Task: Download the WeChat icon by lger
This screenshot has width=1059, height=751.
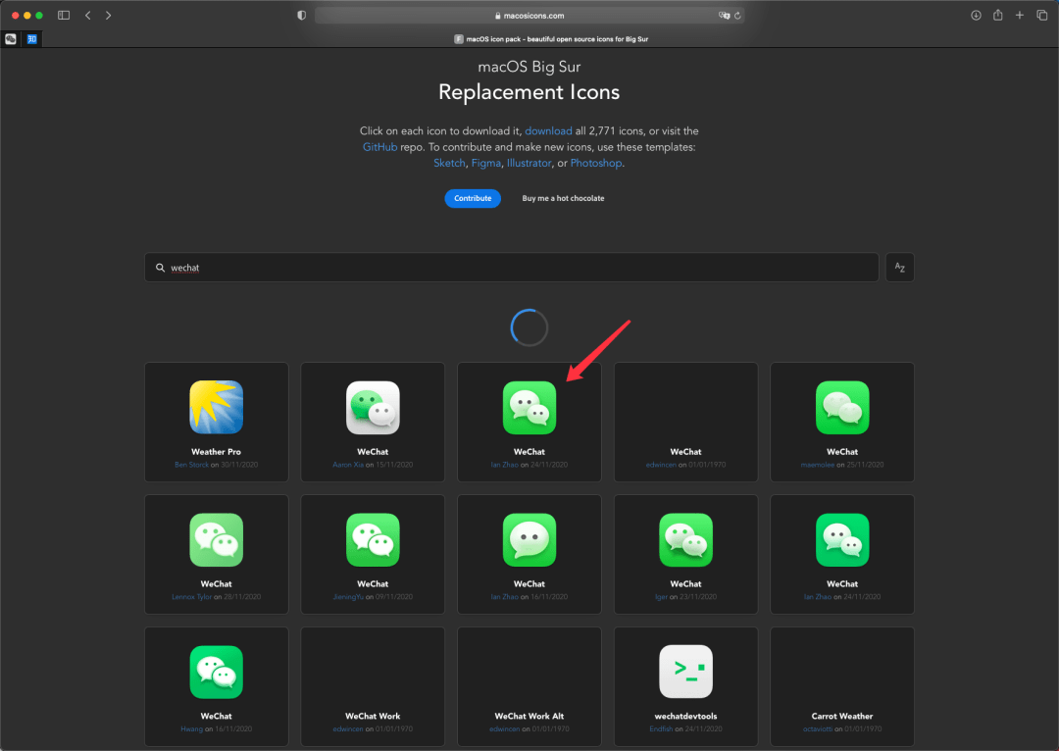Action: click(685, 539)
